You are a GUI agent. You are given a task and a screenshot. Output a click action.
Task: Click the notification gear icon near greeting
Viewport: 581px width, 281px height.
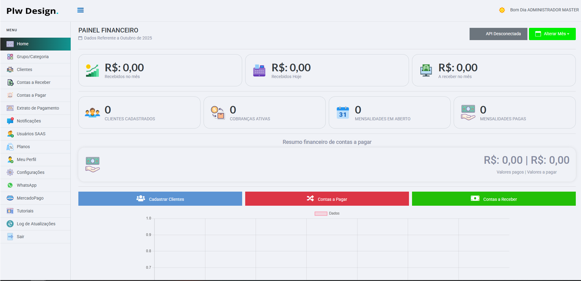502,10
